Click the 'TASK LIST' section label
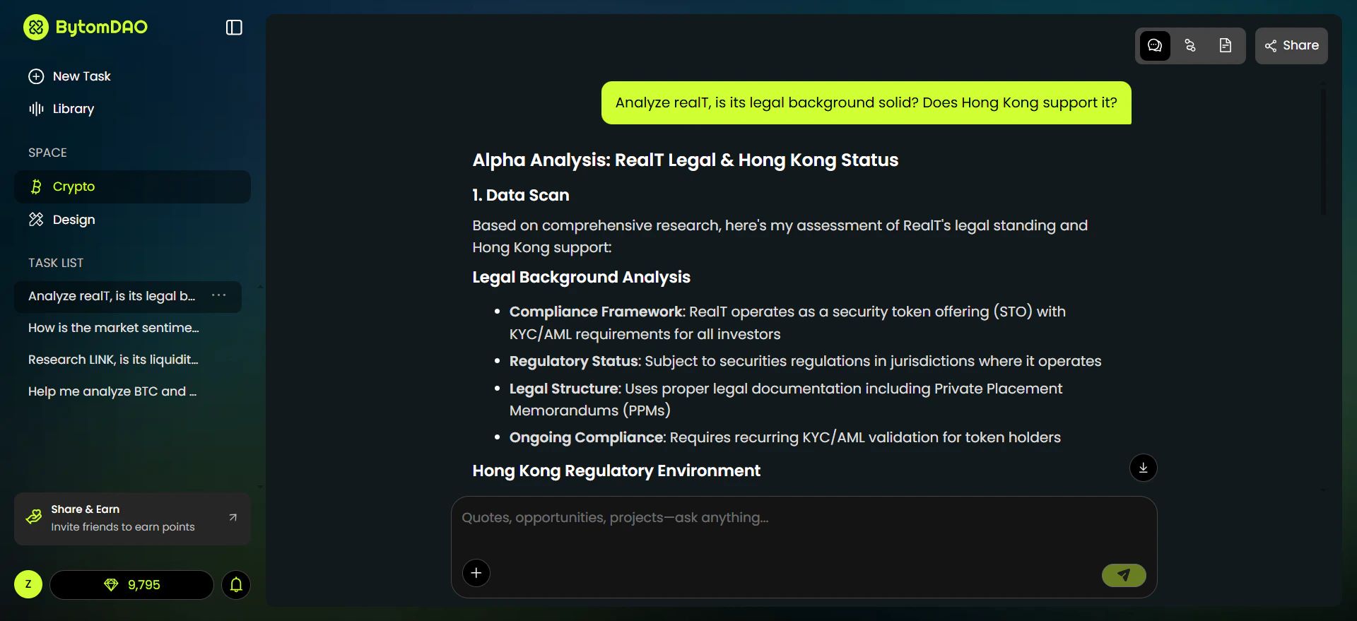The height and width of the screenshot is (621, 1357). [56, 264]
